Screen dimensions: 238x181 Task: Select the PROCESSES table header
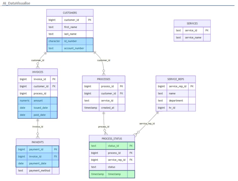click(104, 79)
